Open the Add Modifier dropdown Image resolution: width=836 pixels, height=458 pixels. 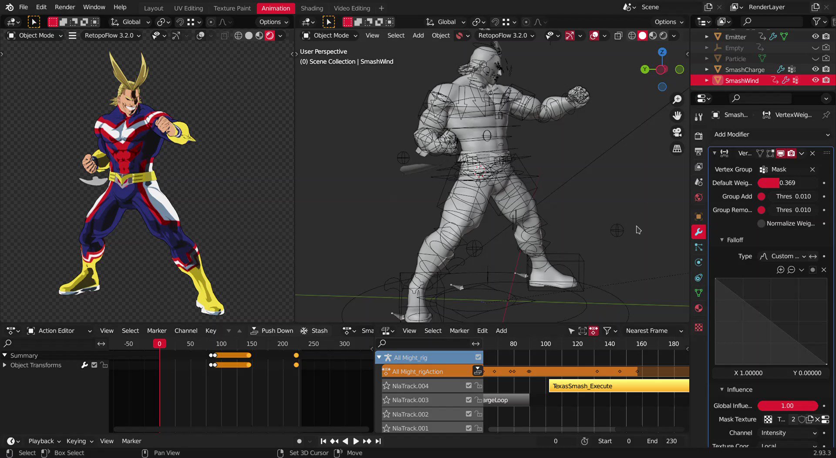tap(772, 135)
